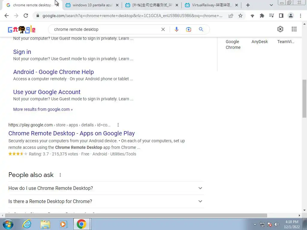
Task: Expand "How do I use Chrome Remote Desktop?"
Action: pyautogui.click(x=106, y=188)
